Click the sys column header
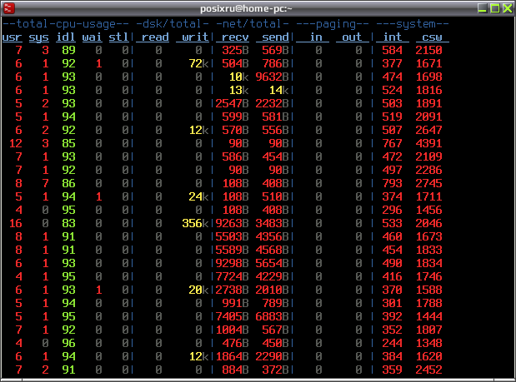This screenshot has height=382, width=516. click(38, 37)
